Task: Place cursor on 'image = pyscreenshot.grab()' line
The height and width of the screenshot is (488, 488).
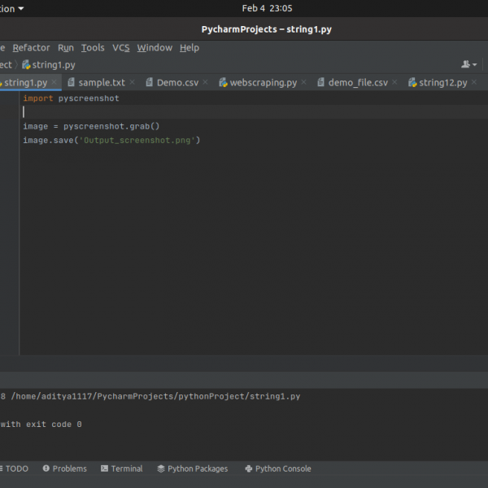Action: (91, 126)
